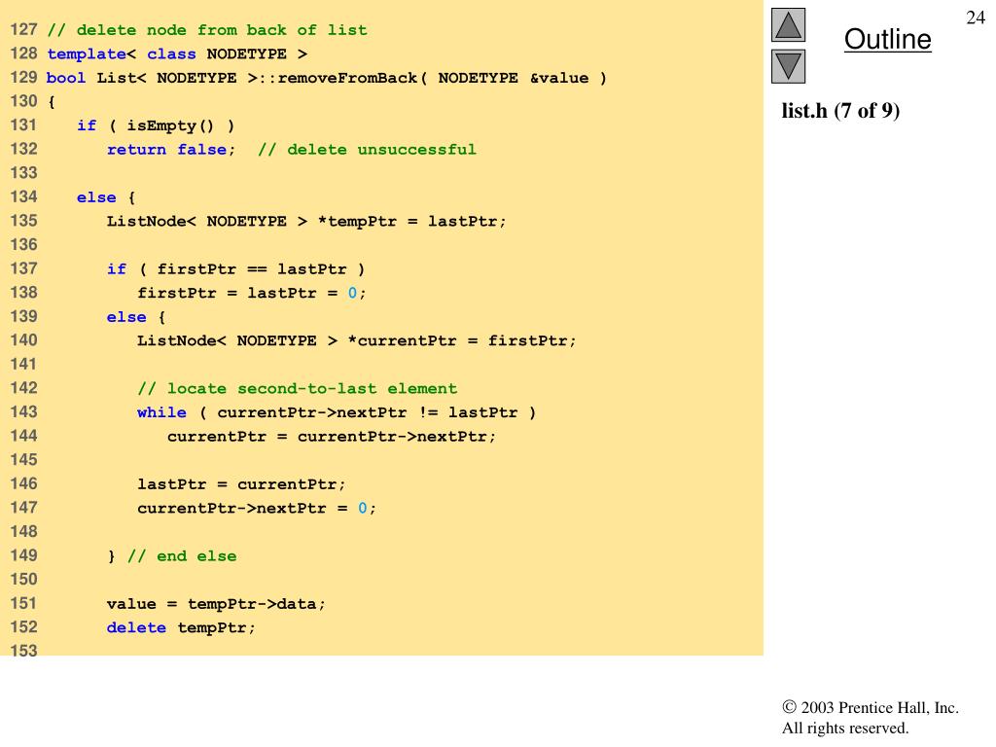Click the '© 2003 Prentice Hall, Inc.' text
Screen dimensions: 996x747
click(x=871, y=707)
